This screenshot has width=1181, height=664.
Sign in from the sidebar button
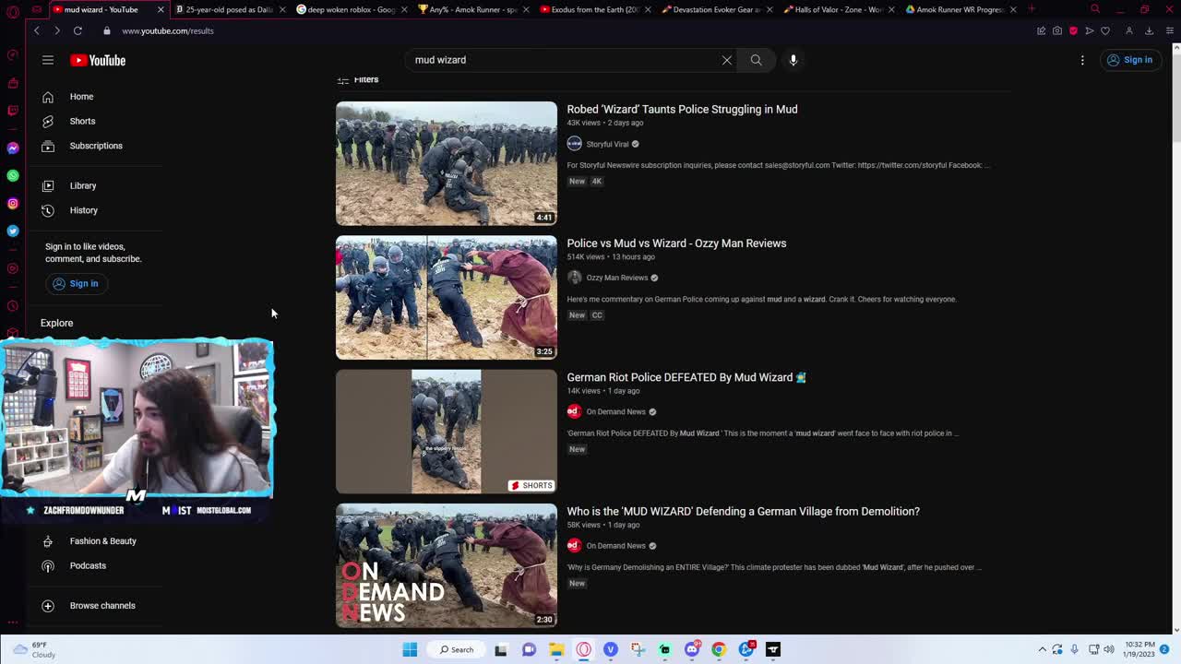tap(76, 284)
